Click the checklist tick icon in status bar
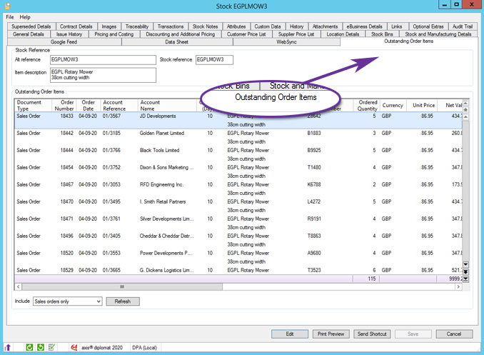The height and width of the screenshot is (355, 484). coord(51,348)
